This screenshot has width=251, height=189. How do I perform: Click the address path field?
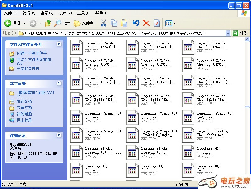pyautogui.click(x=122, y=34)
